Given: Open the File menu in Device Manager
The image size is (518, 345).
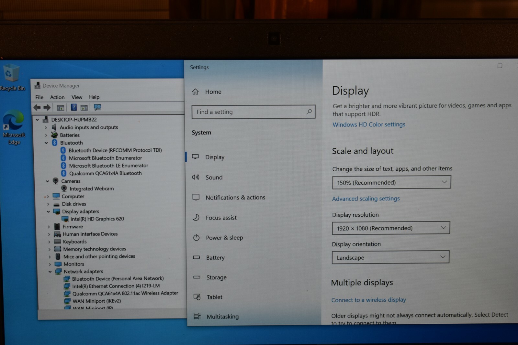Looking at the screenshot, I should [39, 97].
